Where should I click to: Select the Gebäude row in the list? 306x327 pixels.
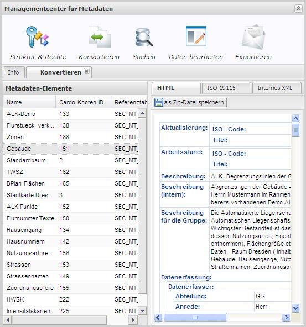tap(71, 149)
